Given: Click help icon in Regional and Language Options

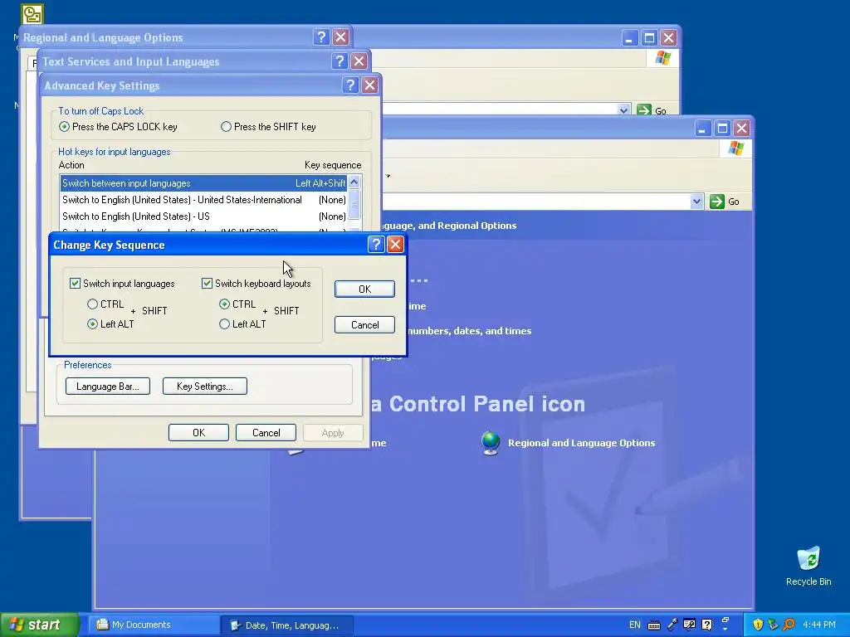Looking at the screenshot, I should (321, 36).
